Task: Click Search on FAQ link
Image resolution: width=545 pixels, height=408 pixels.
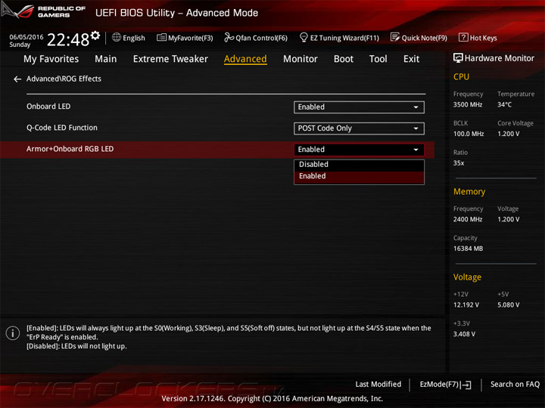Action: tap(515, 385)
